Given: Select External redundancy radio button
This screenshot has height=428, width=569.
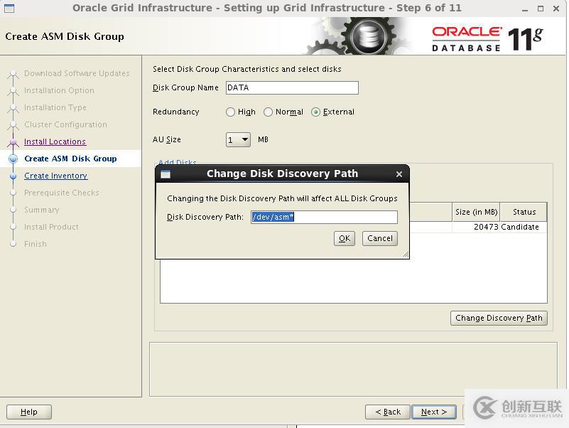Looking at the screenshot, I should tap(315, 112).
